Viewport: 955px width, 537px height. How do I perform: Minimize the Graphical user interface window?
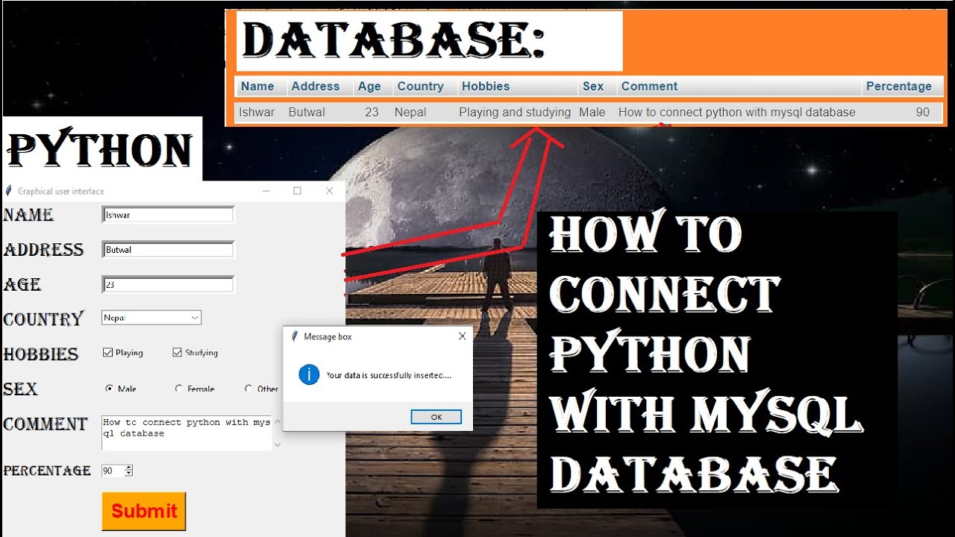click(266, 191)
